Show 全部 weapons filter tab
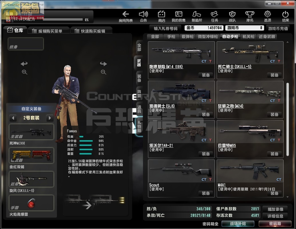This screenshot has height=229, width=296. [x=155, y=37]
